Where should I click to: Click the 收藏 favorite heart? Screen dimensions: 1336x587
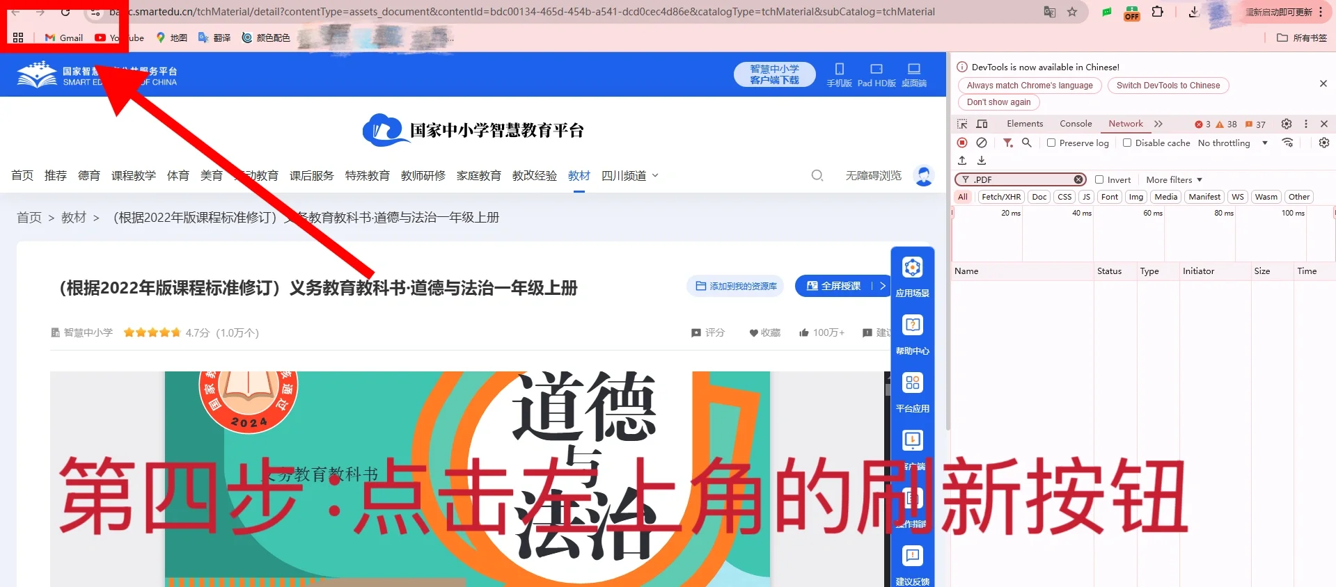pos(764,332)
